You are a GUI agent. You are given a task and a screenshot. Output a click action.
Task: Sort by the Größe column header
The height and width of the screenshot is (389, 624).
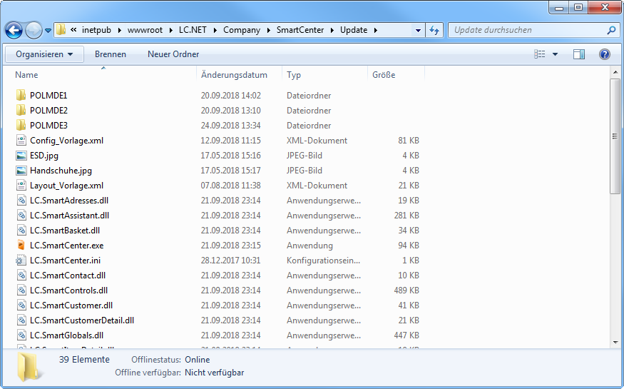coord(384,75)
